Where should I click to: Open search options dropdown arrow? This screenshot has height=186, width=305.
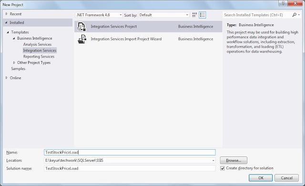coord(299,15)
